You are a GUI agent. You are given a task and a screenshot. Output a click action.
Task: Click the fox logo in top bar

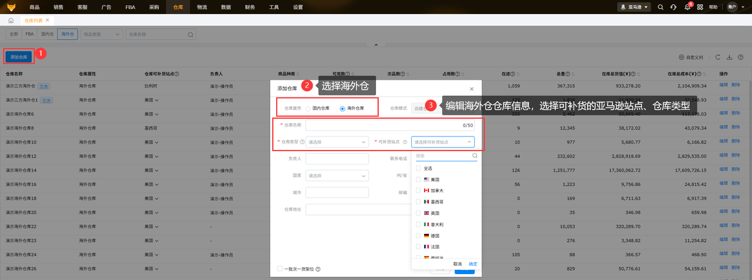[x=11, y=7]
